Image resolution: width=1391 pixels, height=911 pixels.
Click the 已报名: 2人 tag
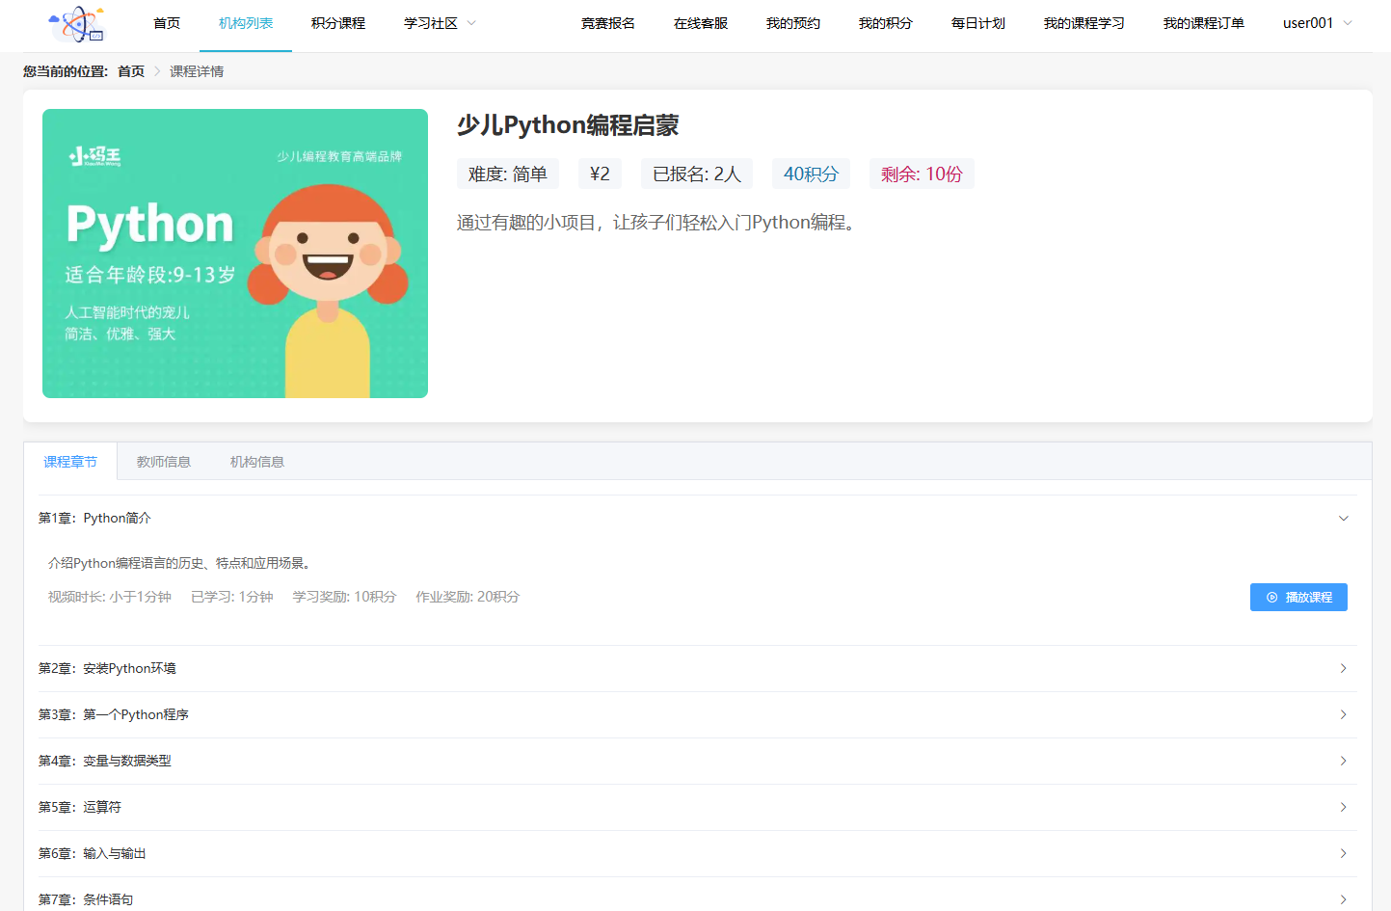(x=697, y=174)
